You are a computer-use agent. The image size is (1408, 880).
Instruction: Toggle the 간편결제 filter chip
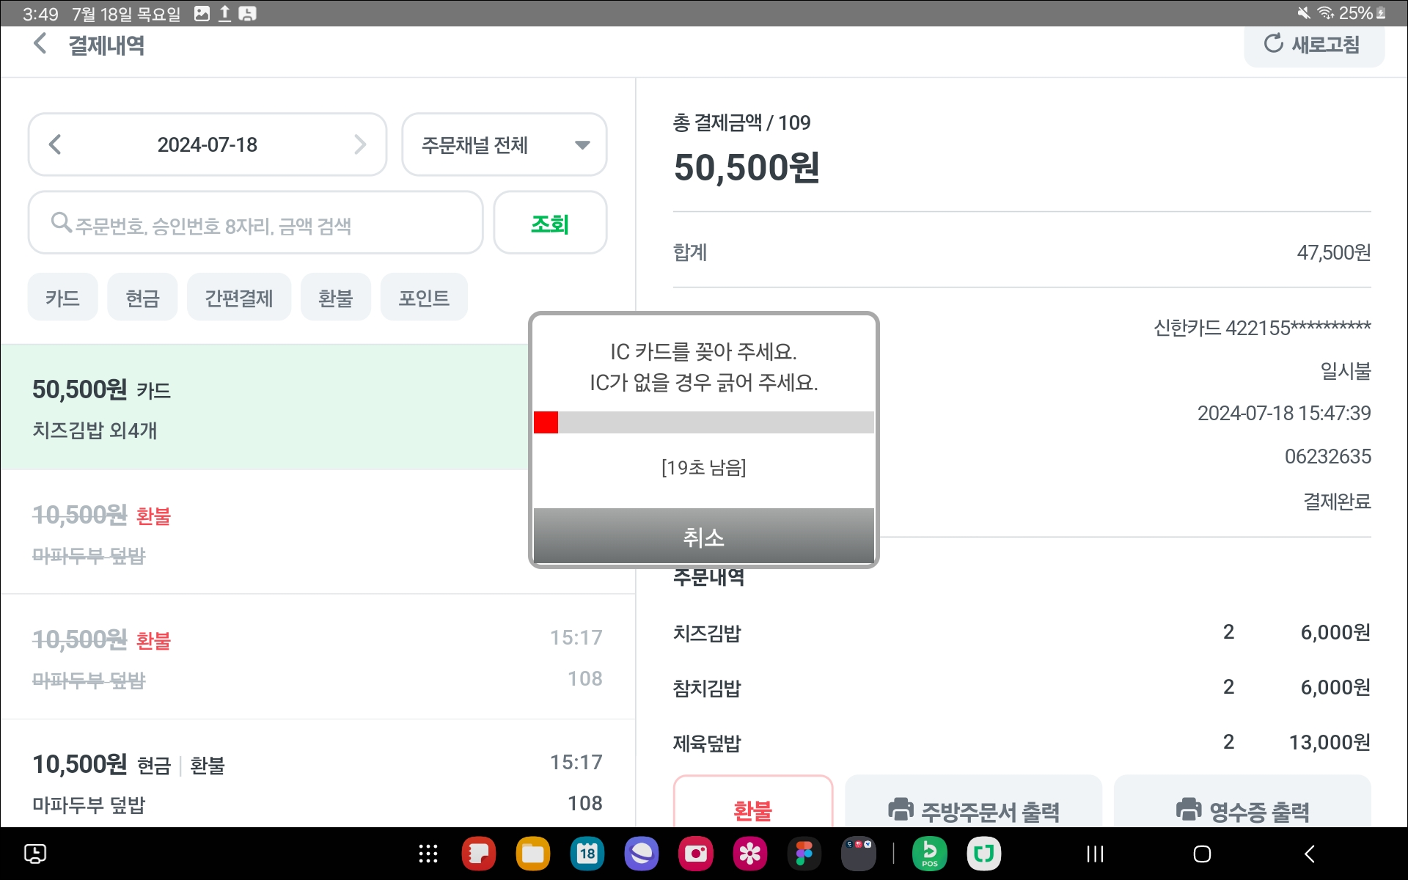(x=238, y=298)
